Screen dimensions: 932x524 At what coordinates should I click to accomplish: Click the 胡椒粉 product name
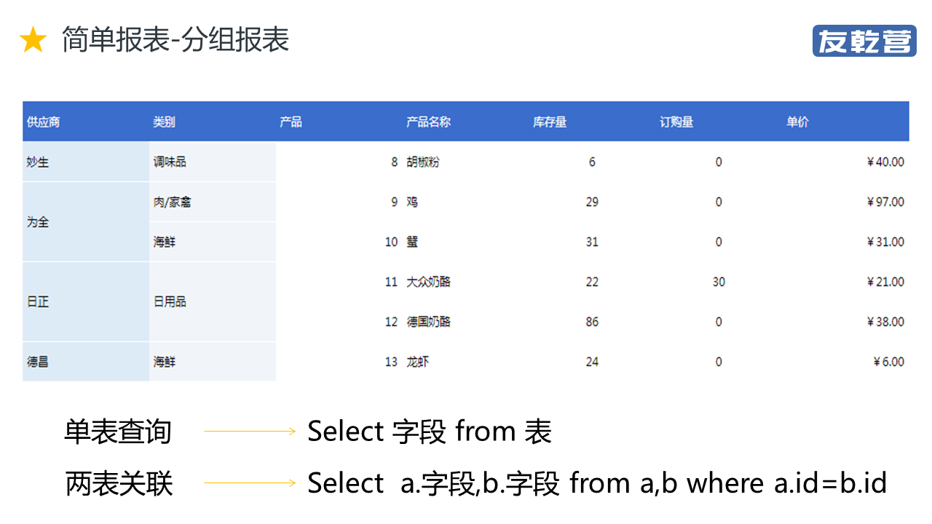(x=423, y=162)
